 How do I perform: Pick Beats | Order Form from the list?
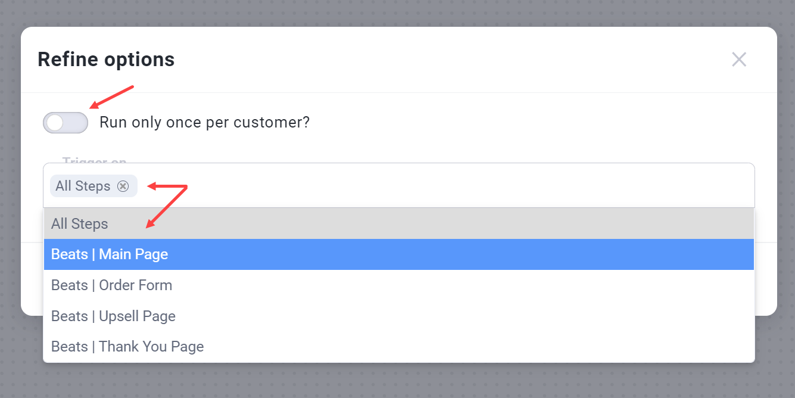(111, 285)
